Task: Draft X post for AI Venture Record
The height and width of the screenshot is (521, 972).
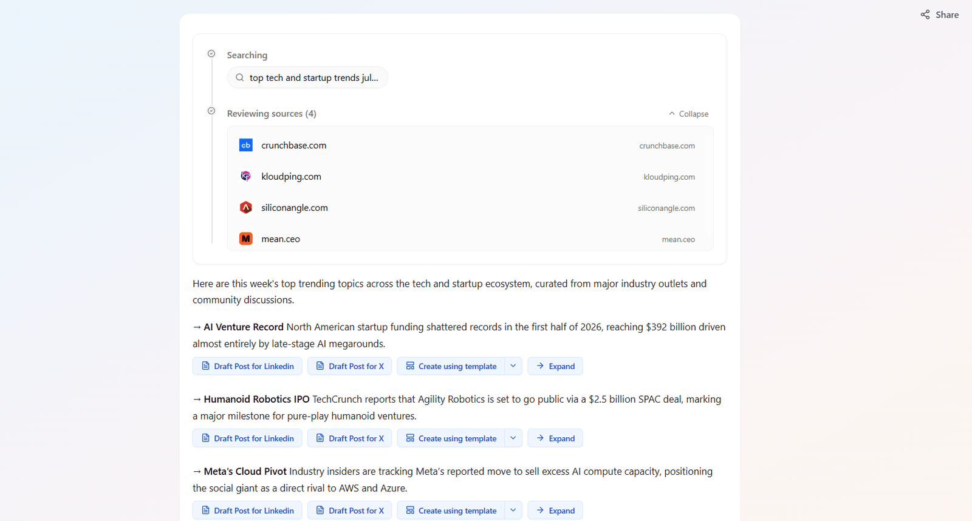Action: coord(349,366)
